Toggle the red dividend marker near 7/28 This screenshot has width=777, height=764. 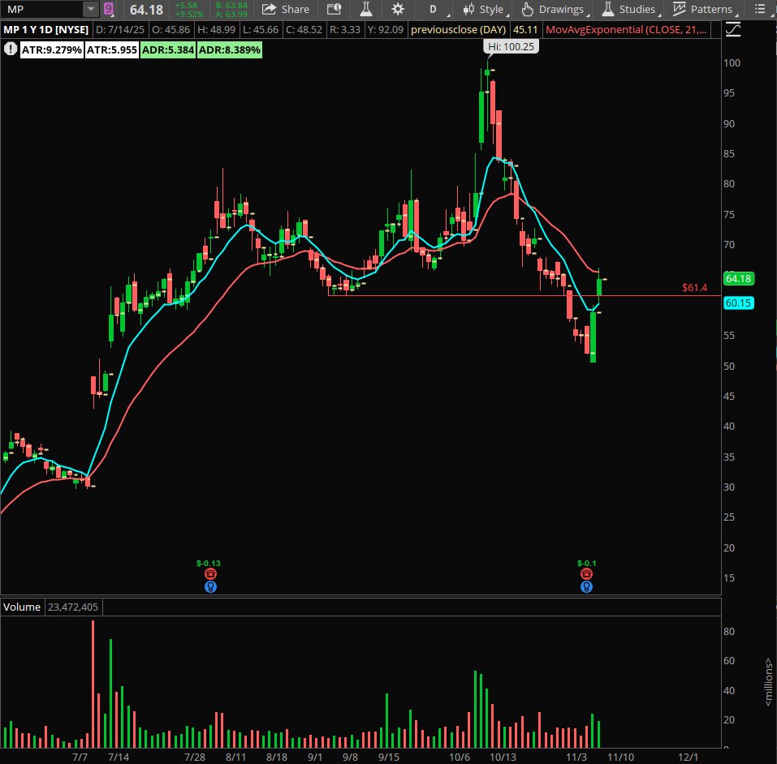coord(210,573)
